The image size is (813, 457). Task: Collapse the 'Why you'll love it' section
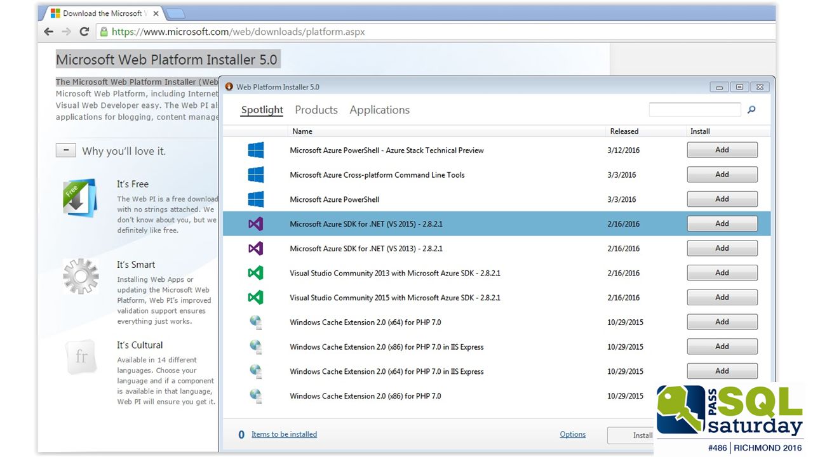[66, 150]
